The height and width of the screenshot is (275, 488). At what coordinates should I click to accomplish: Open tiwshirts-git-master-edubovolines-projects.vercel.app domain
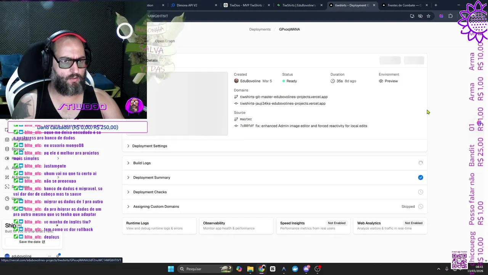[284, 97]
